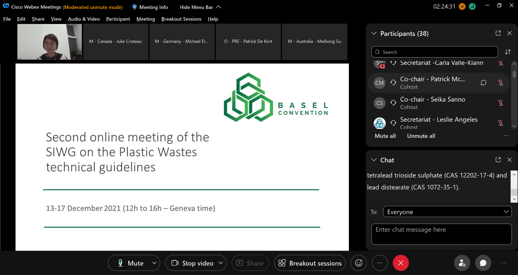518x275 pixels.
Task: Open Breakout sessions button in toolbar
Action: coord(310,263)
